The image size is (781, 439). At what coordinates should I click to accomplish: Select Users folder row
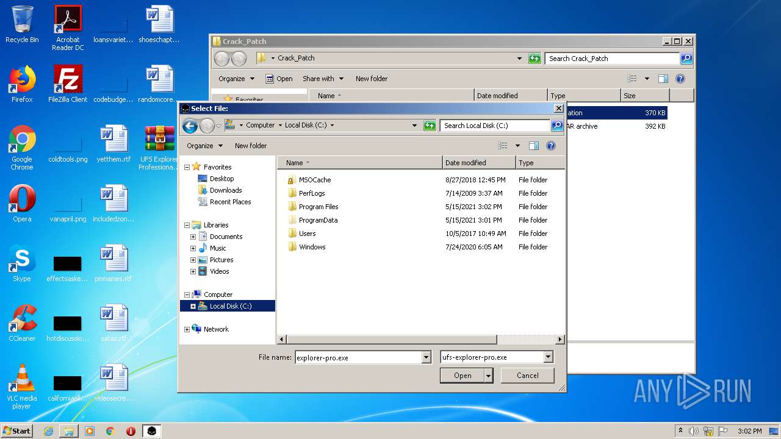pos(420,234)
